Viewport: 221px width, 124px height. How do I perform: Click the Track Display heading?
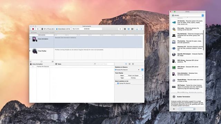tap(119, 73)
